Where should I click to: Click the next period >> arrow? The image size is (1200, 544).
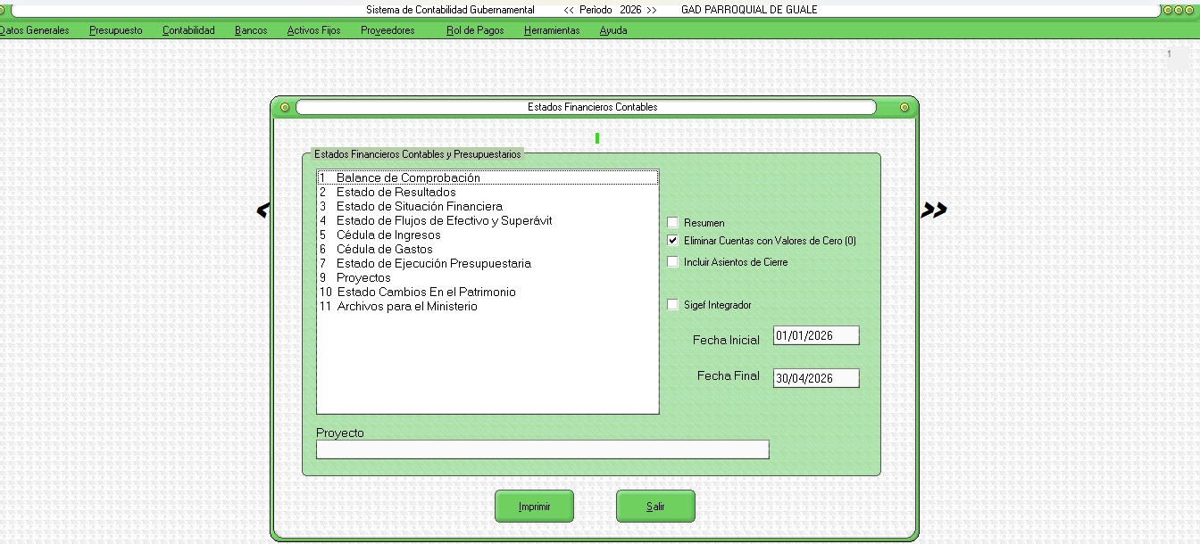(652, 10)
